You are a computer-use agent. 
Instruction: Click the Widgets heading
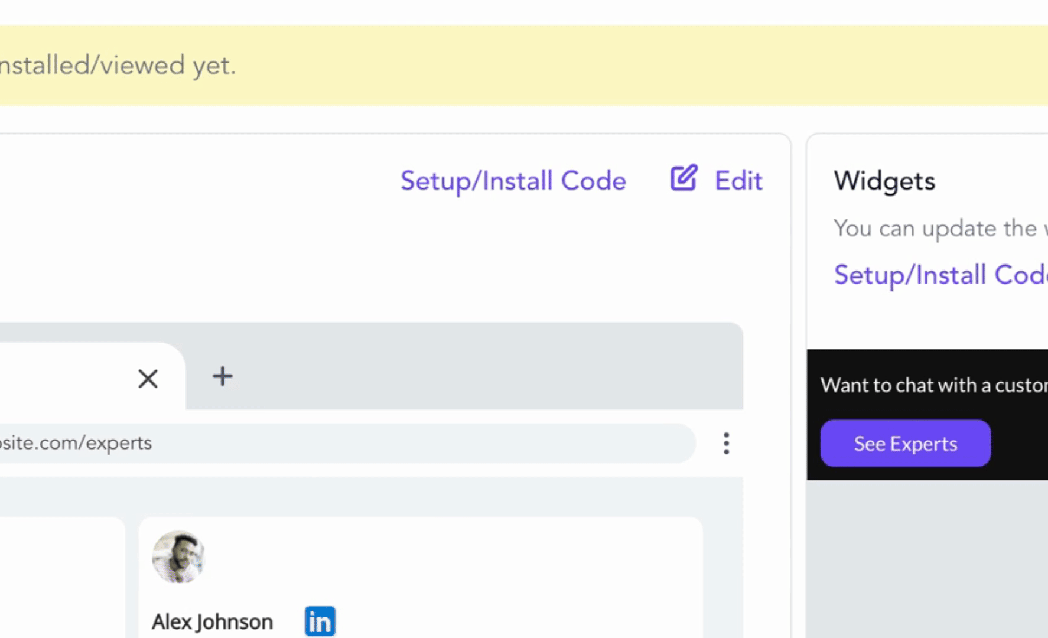pos(884,181)
